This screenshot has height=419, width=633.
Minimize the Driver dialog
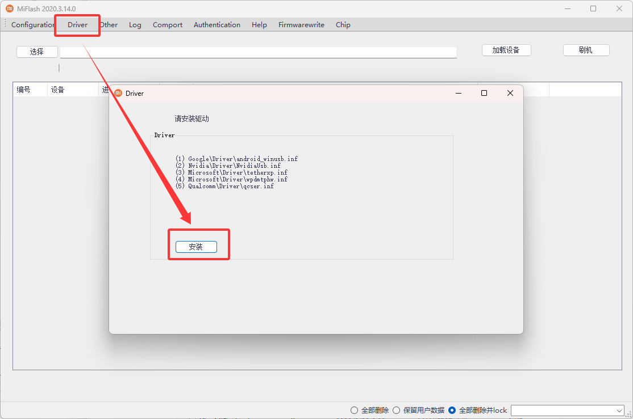coord(459,93)
